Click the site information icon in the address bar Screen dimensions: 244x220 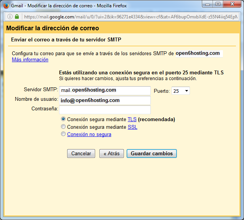pos(10,16)
